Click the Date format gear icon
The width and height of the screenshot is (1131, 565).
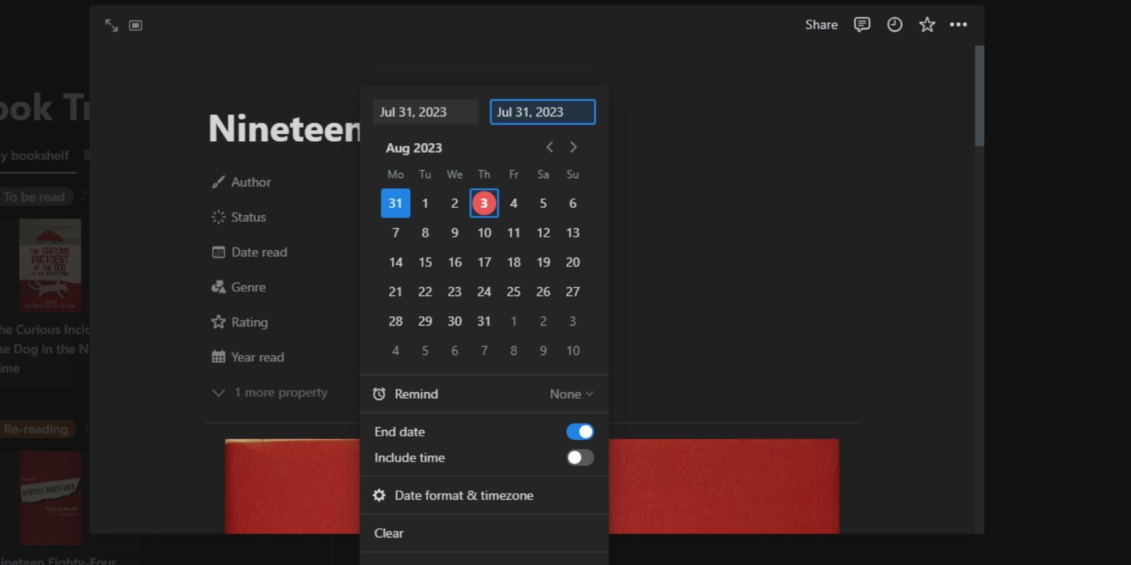click(x=379, y=496)
